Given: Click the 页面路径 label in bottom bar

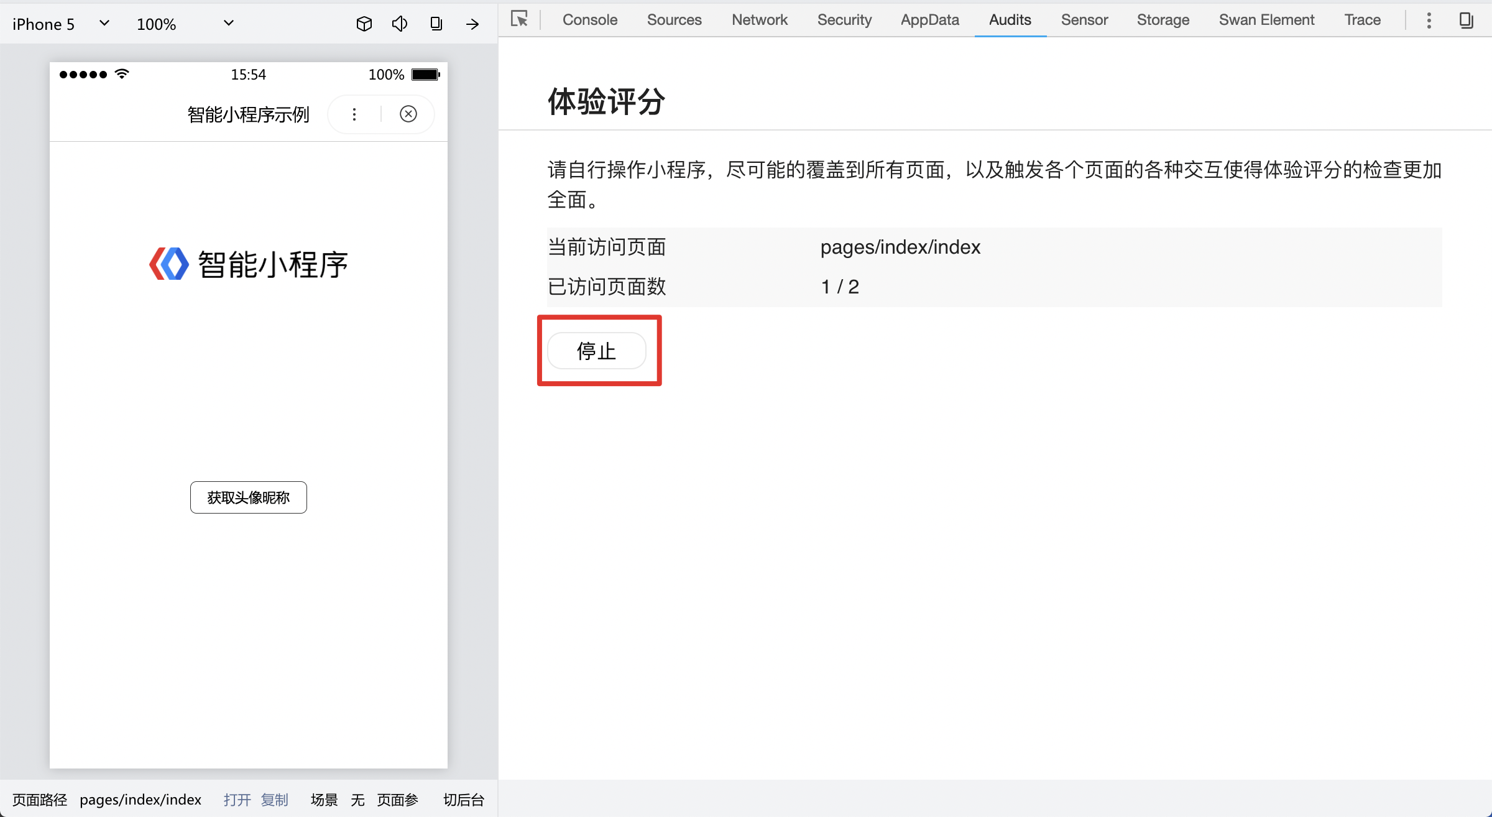Looking at the screenshot, I should (x=40, y=800).
